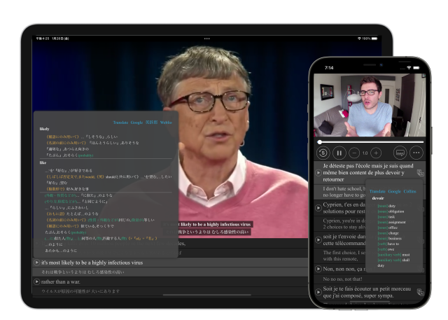Tap the translation 'No no no, not that!'
Viewport: 448px width, 320px height.
(x=342, y=279)
